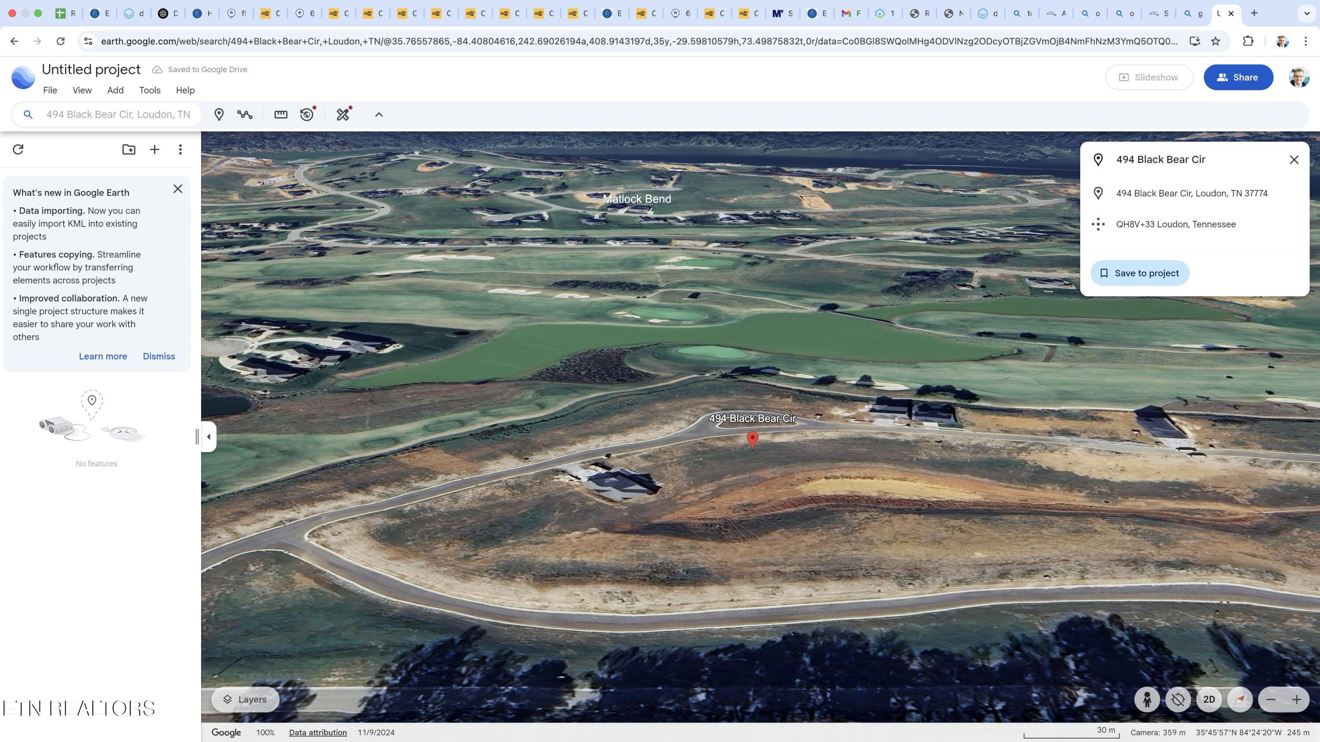Click the Learn more link
Image resolution: width=1320 pixels, height=742 pixels.
[103, 356]
